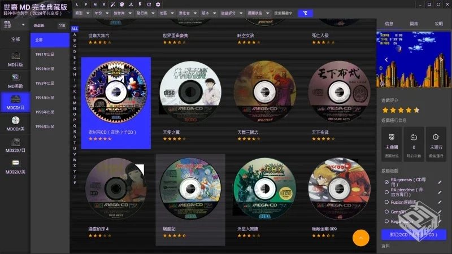Viewport: 452px width, 254px height.
Task: Open the 製作商 filter dropdown
Action: click(x=123, y=13)
